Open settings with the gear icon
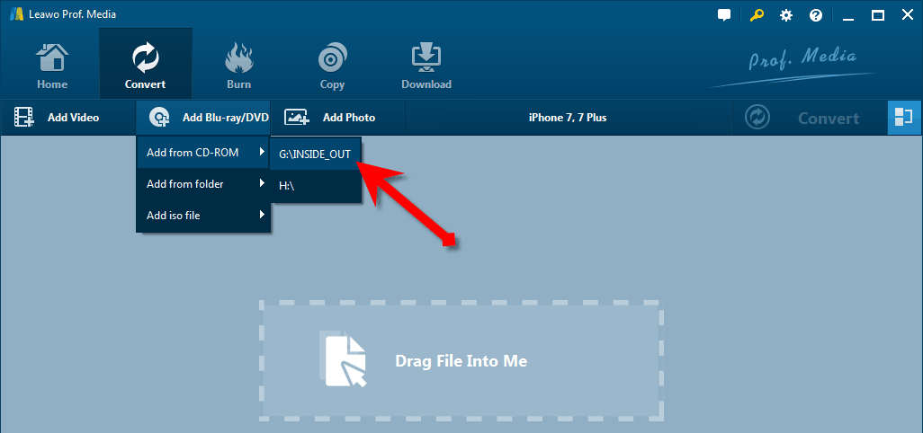923x433 pixels. [x=786, y=16]
